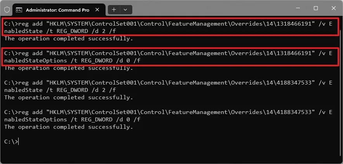Click the second 'operation completed successfully' output line
This screenshot has width=343, height=164.
[x=69, y=68]
